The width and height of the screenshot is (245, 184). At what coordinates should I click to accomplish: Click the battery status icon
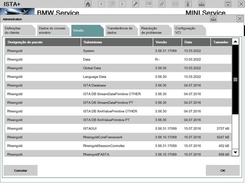[x=188, y=4]
